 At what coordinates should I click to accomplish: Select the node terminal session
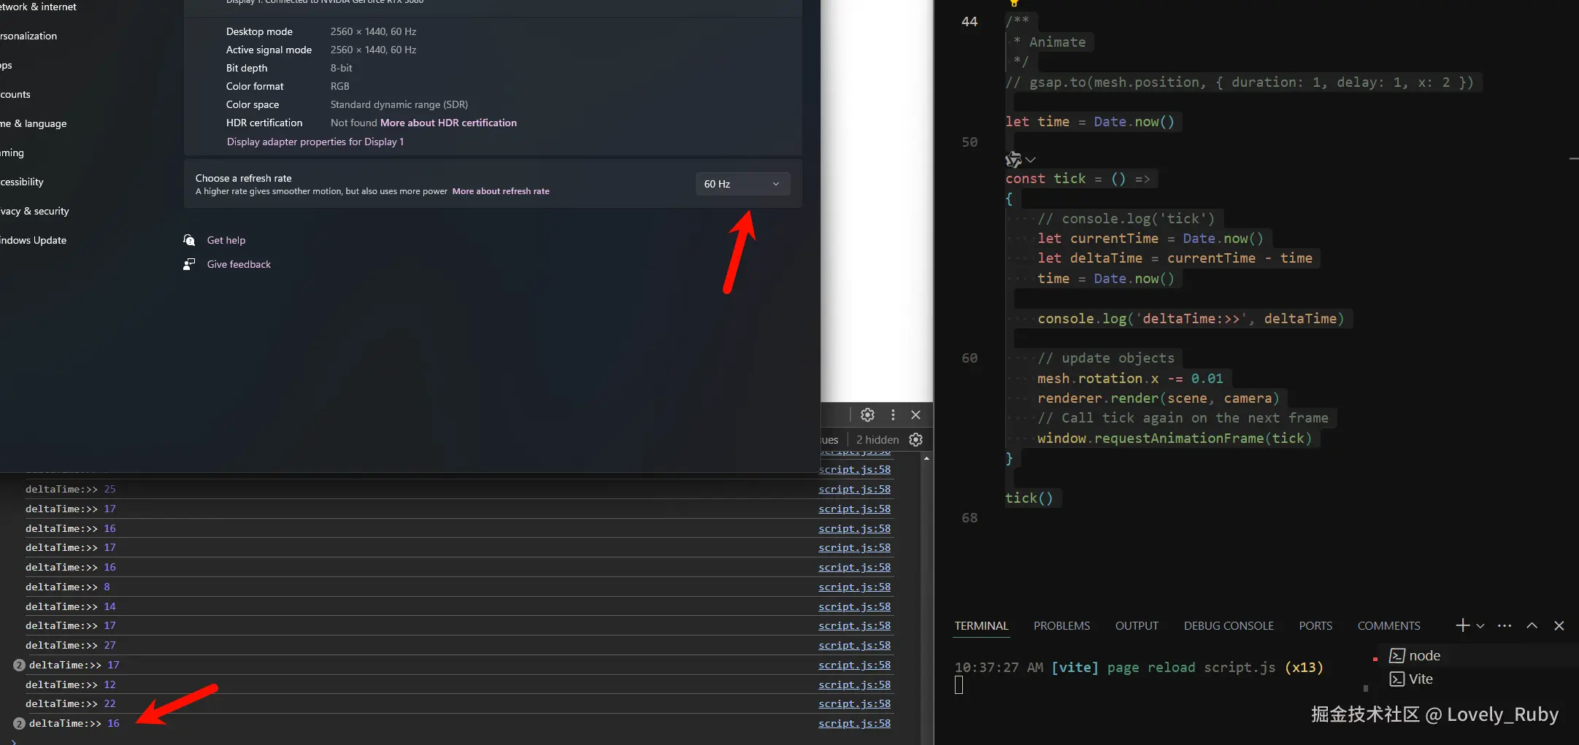coord(1414,655)
